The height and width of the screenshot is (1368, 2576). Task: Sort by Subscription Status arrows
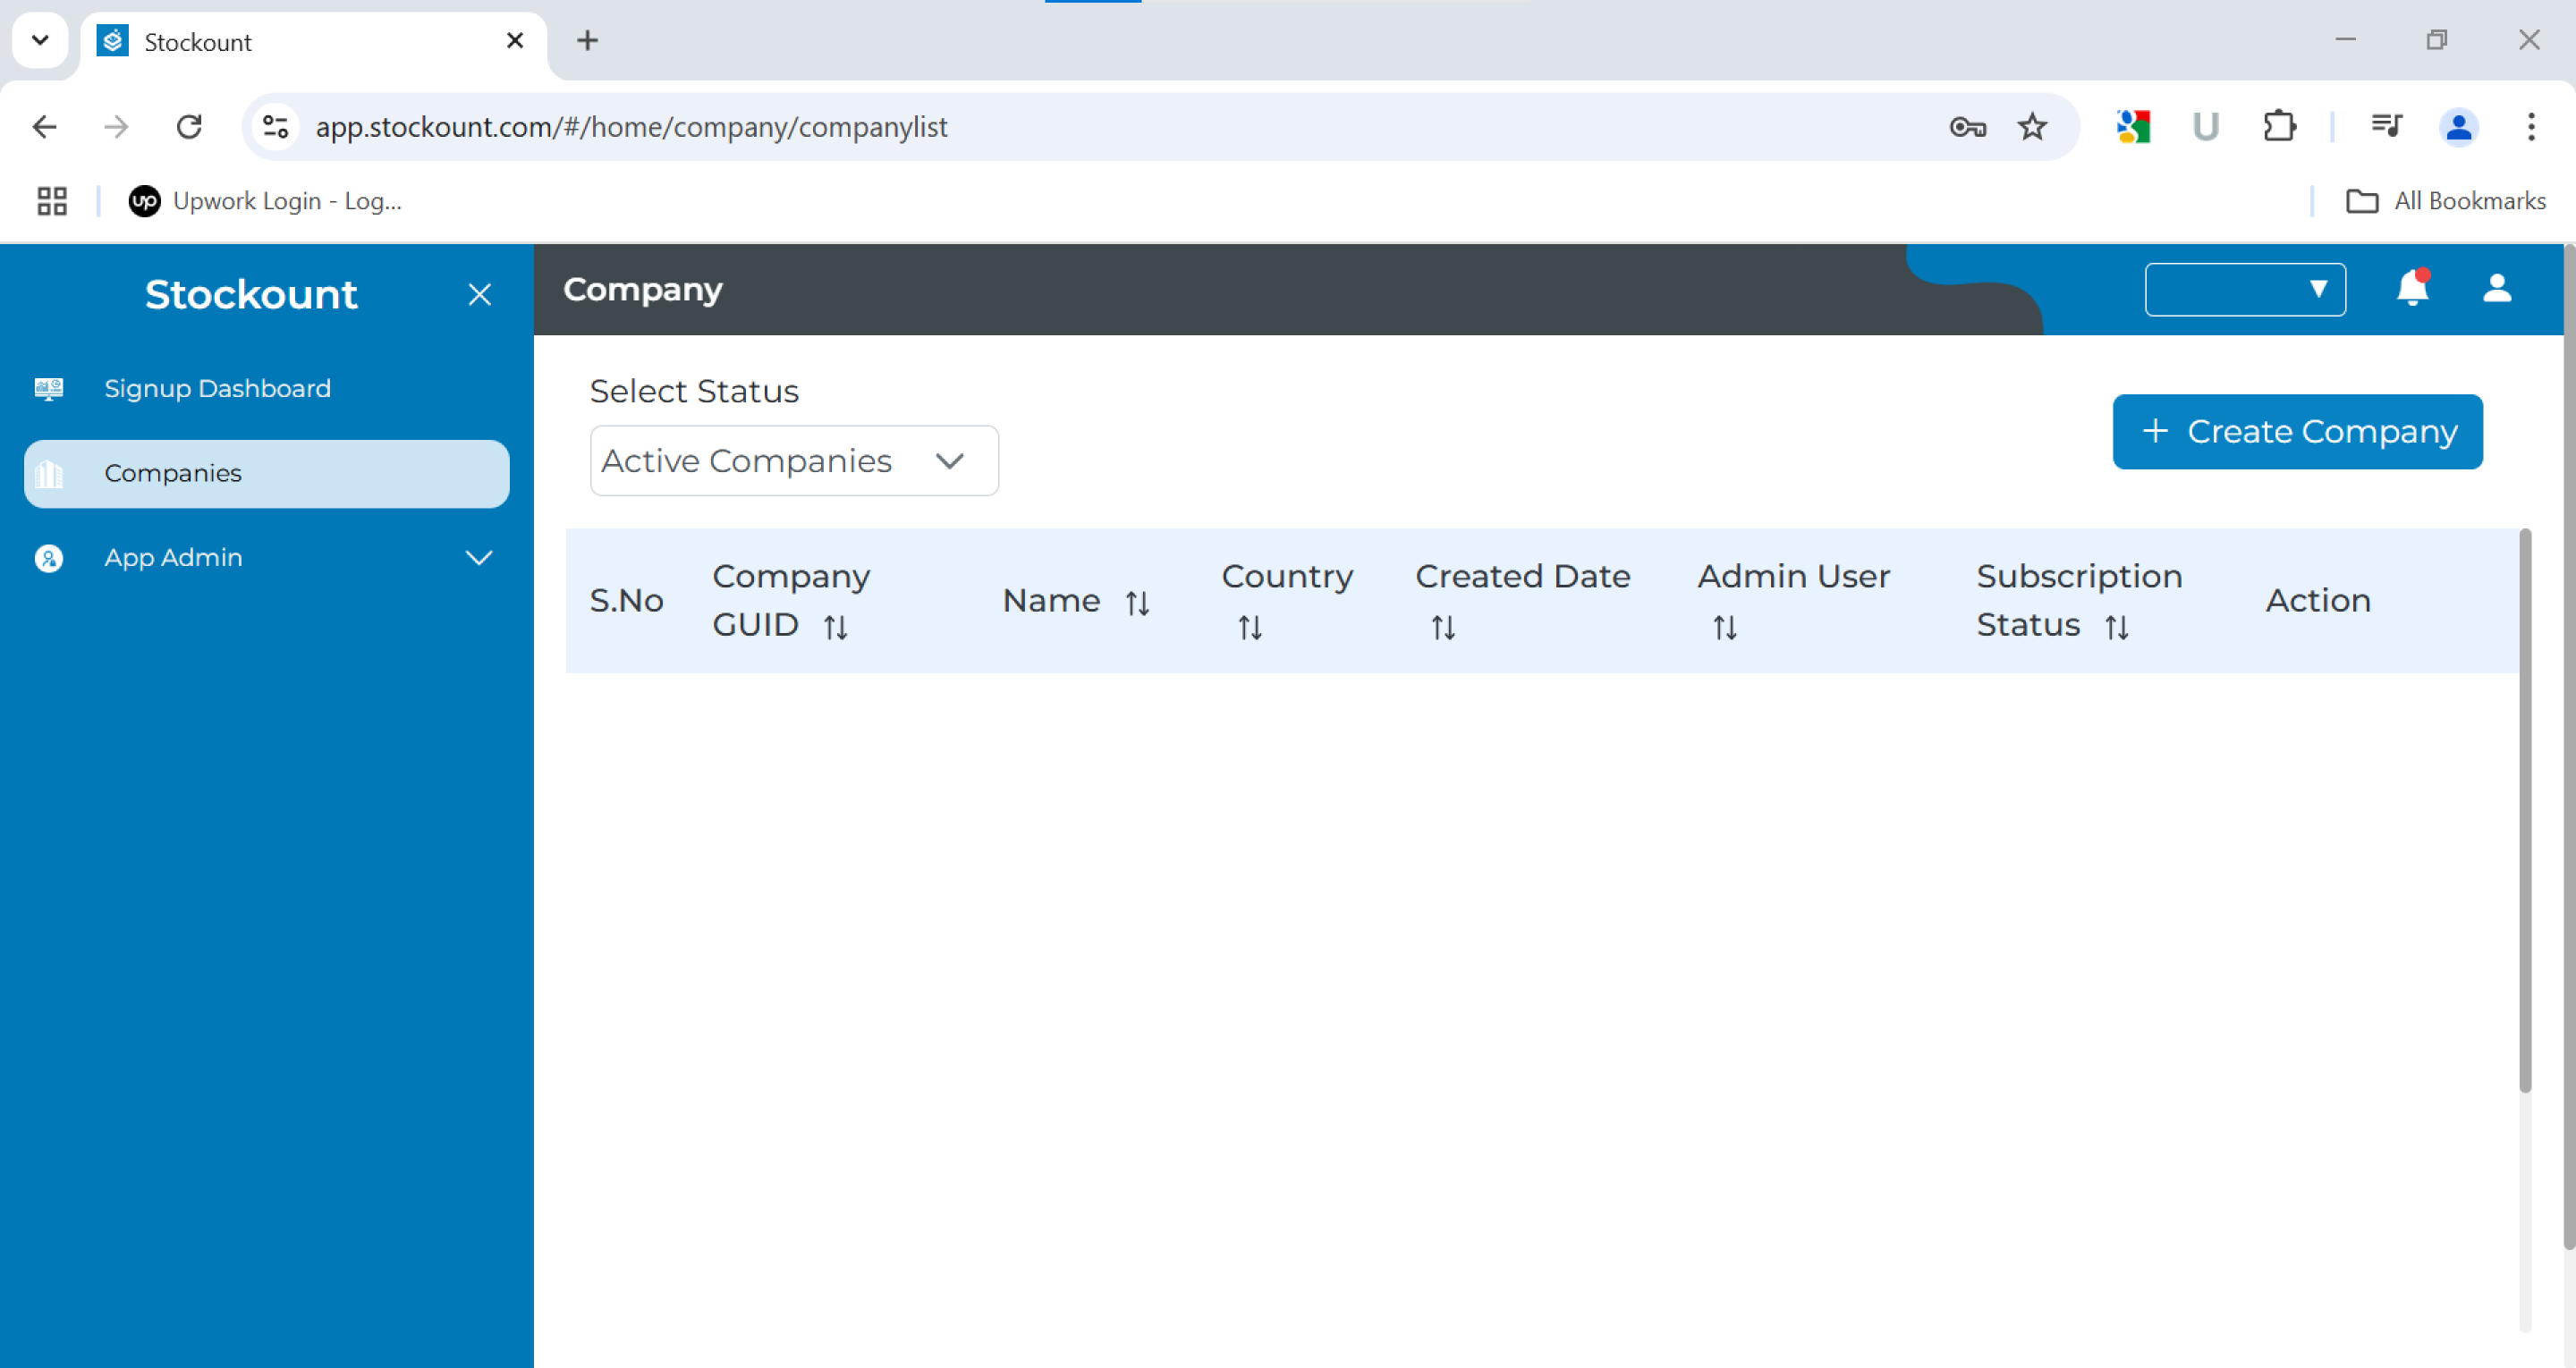[x=2116, y=627]
